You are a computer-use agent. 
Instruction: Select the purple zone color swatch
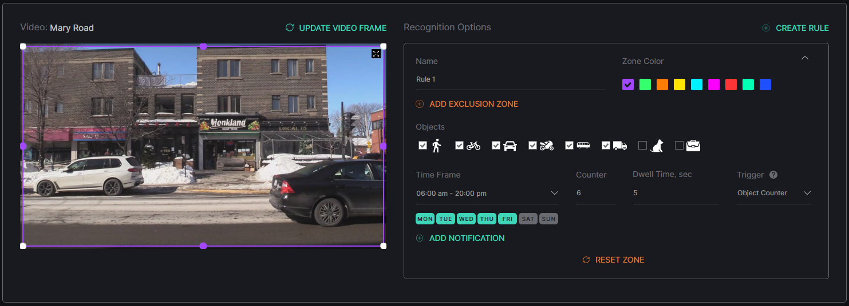tap(628, 84)
